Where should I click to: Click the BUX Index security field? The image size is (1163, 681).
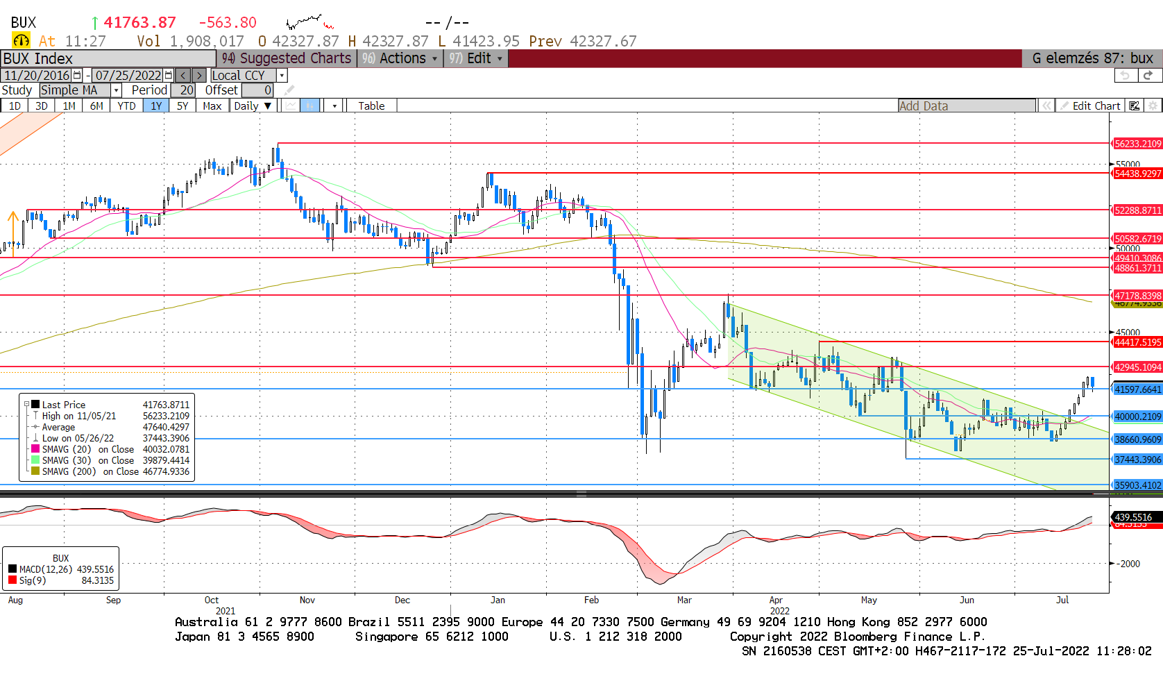108,58
